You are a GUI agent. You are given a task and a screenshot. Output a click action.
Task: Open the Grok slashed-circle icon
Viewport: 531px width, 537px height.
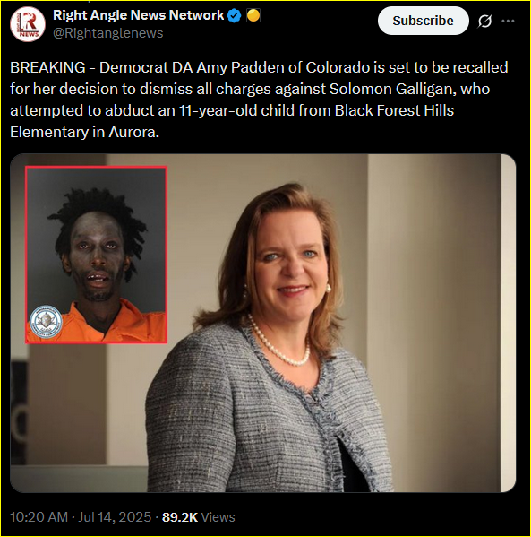484,21
